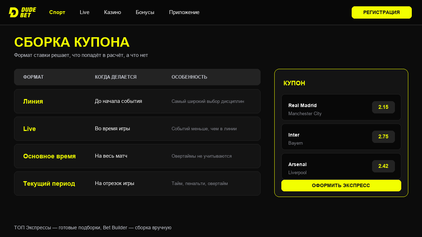Open the Казино section
422x237 pixels.
coord(113,12)
